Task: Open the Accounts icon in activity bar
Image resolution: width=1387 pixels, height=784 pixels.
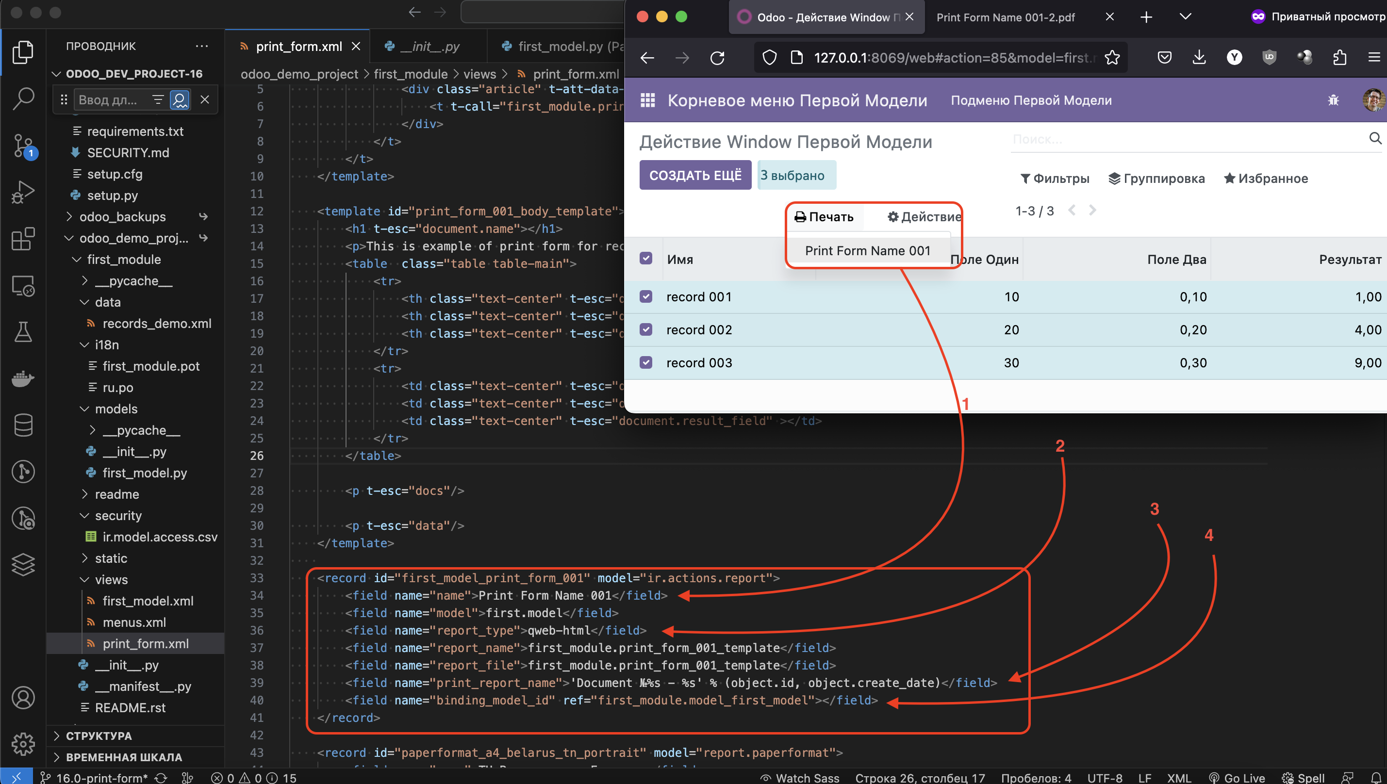Action: tap(23, 698)
